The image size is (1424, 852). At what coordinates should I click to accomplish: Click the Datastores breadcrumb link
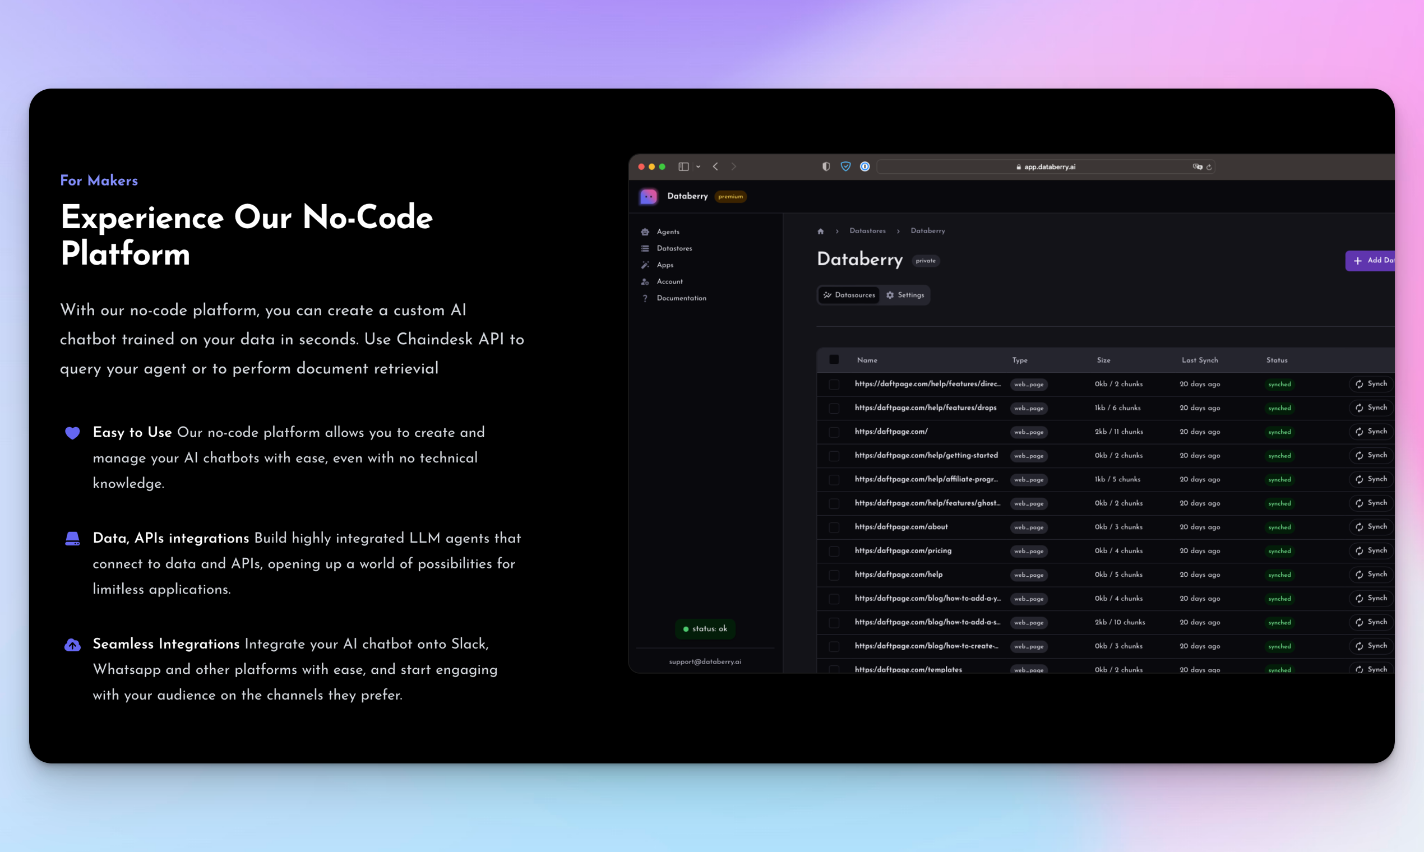pyautogui.click(x=867, y=231)
